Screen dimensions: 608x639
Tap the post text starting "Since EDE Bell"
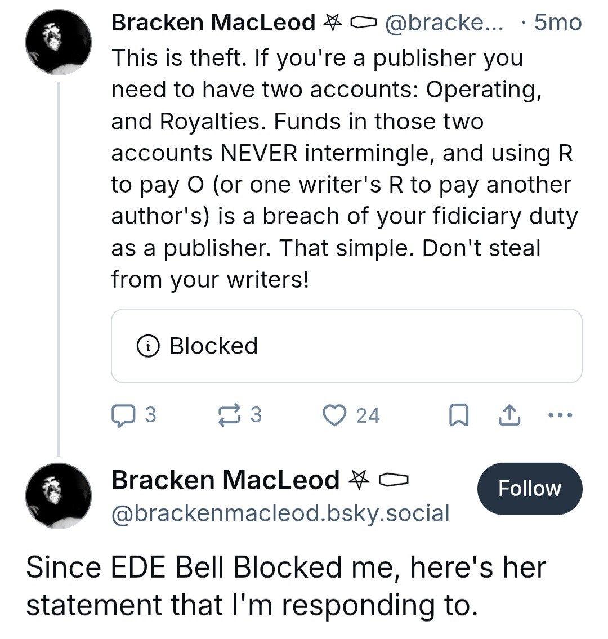coord(286,586)
